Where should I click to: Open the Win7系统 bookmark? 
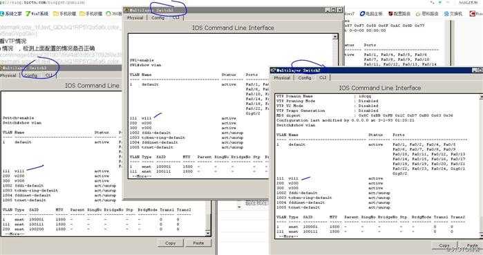click(x=37, y=14)
